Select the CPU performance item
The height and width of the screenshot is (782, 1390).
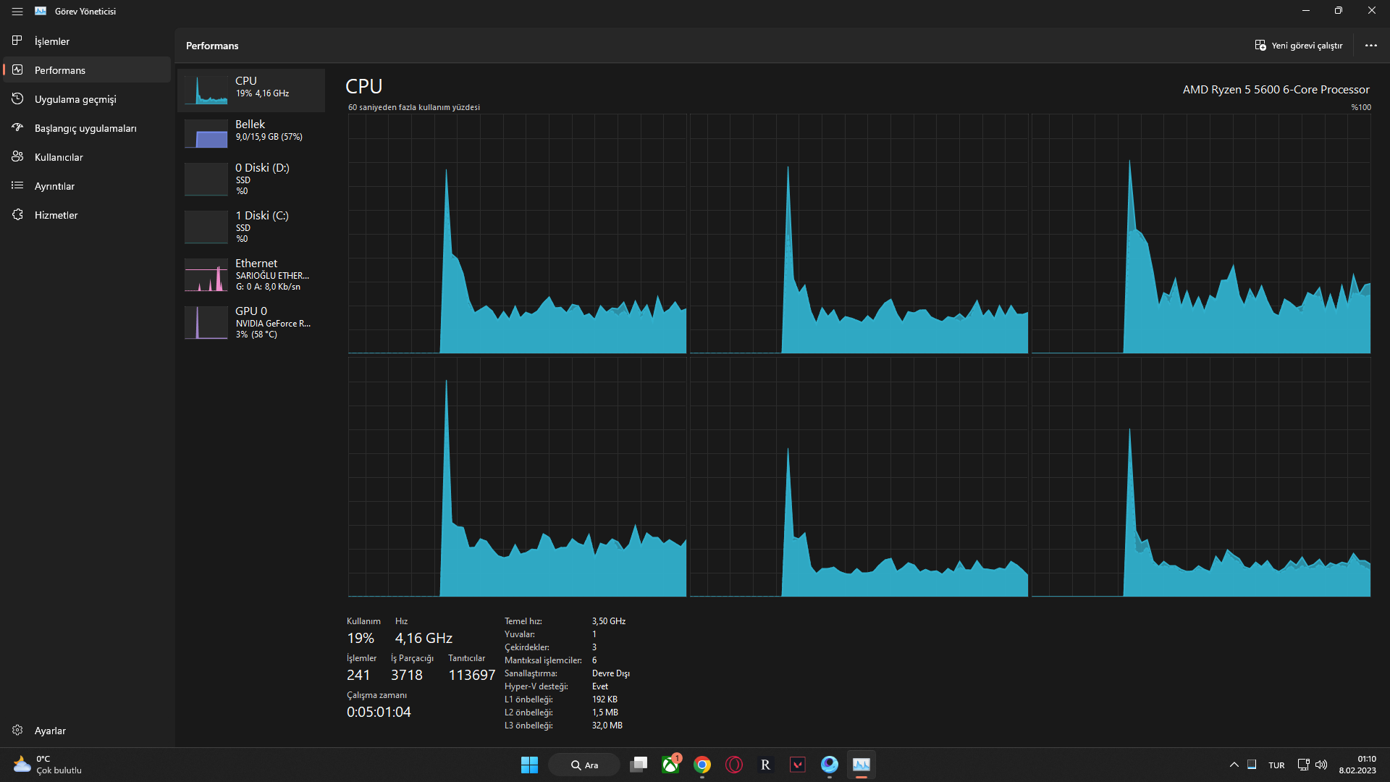click(x=251, y=91)
